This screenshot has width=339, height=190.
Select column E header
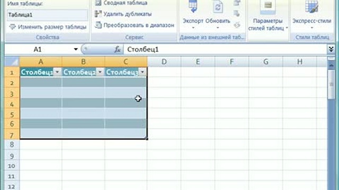click(198, 62)
